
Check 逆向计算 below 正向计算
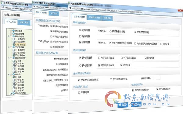click(x=80, y=36)
